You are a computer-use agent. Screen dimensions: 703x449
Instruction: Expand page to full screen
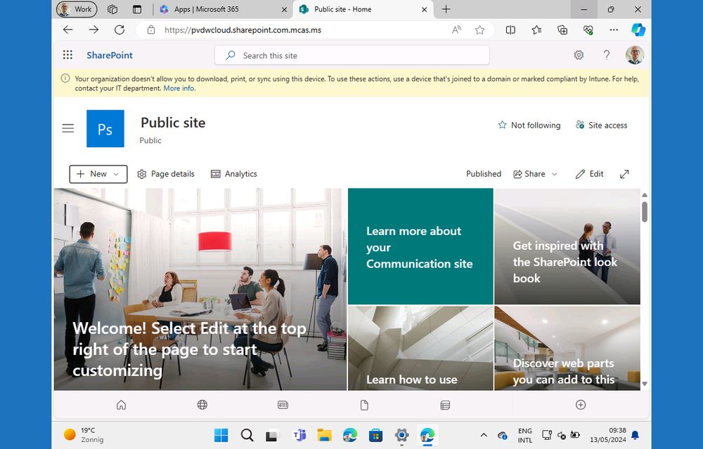[624, 174]
